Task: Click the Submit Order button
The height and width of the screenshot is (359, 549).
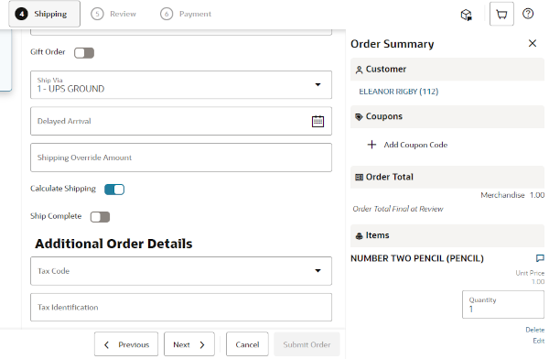Action: (307, 344)
